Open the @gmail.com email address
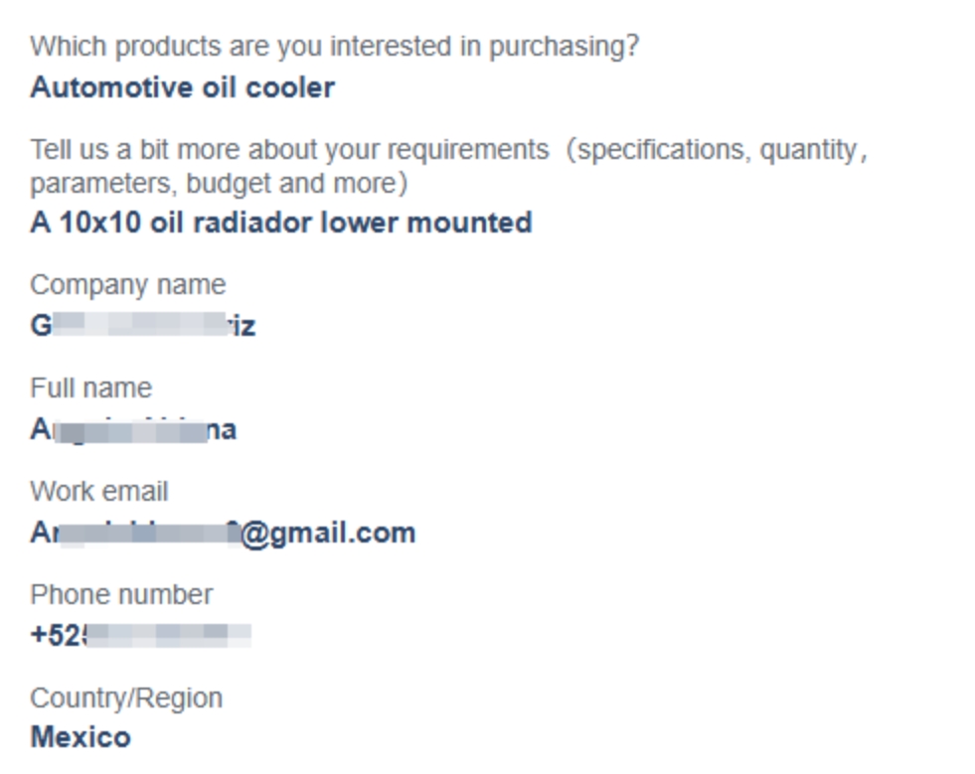Screen dimensions: 975x774 (223, 534)
